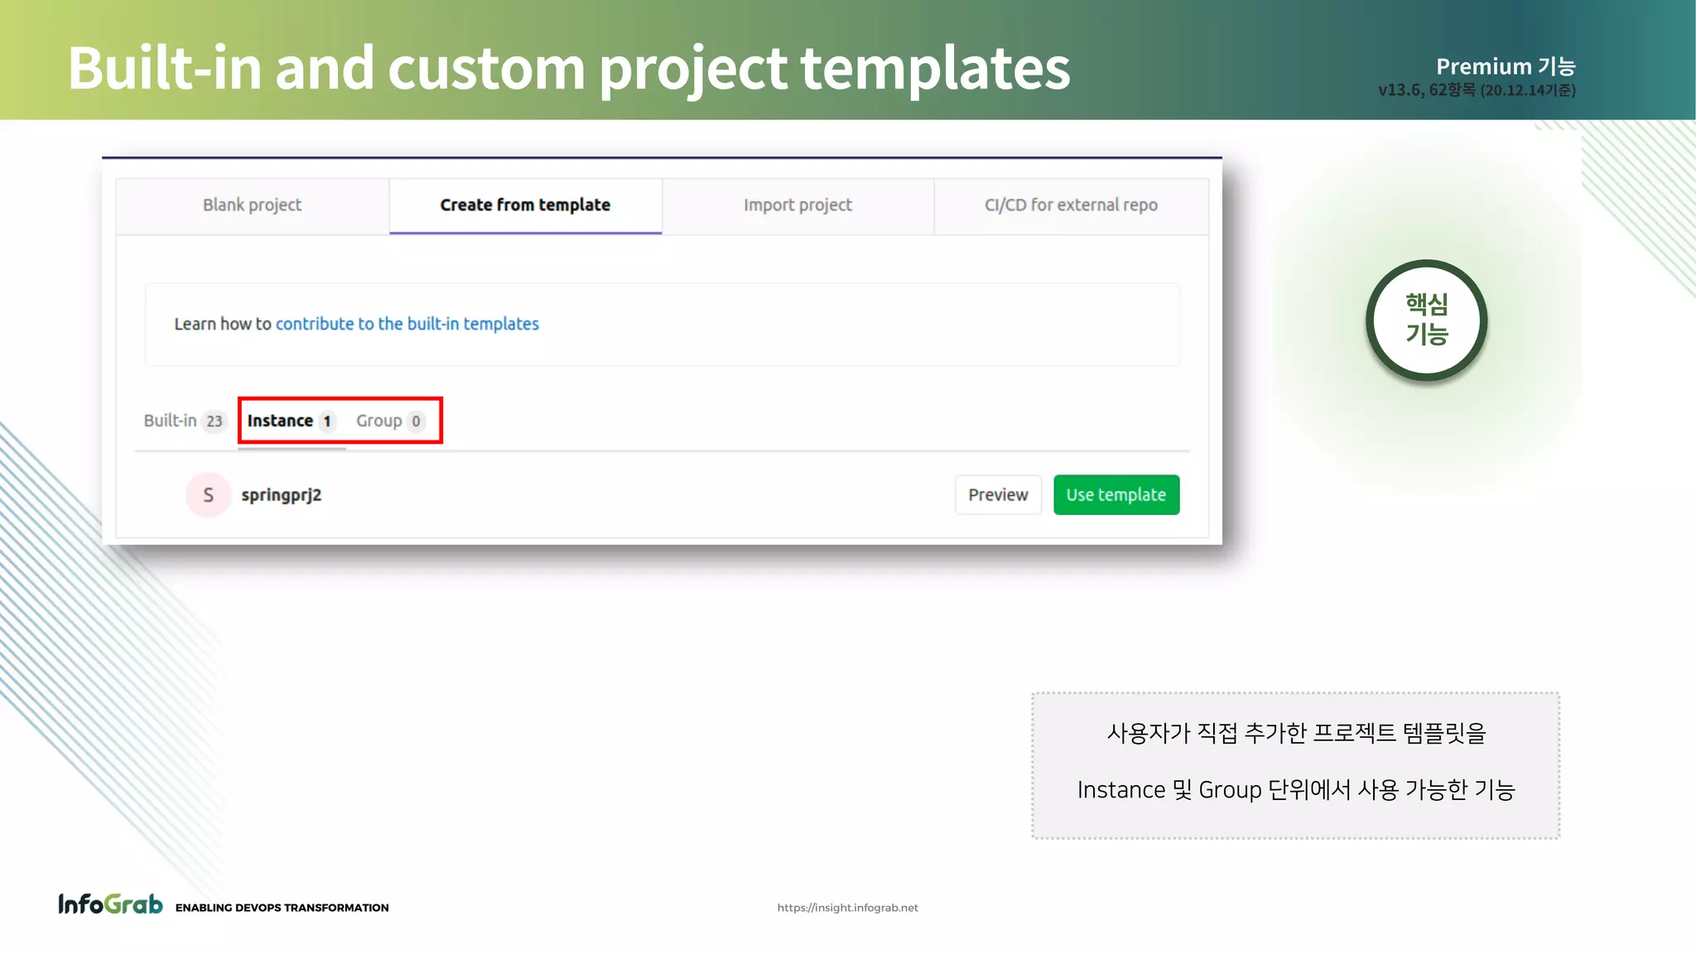The height and width of the screenshot is (954, 1696).
Task: Click the Group count badge 0
Action: (416, 422)
